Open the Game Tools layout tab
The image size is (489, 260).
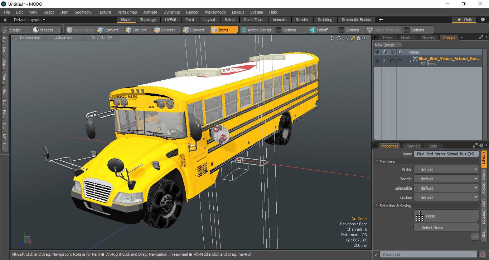pos(253,20)
